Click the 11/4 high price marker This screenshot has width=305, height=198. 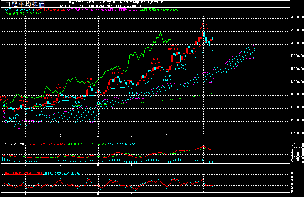204,26
